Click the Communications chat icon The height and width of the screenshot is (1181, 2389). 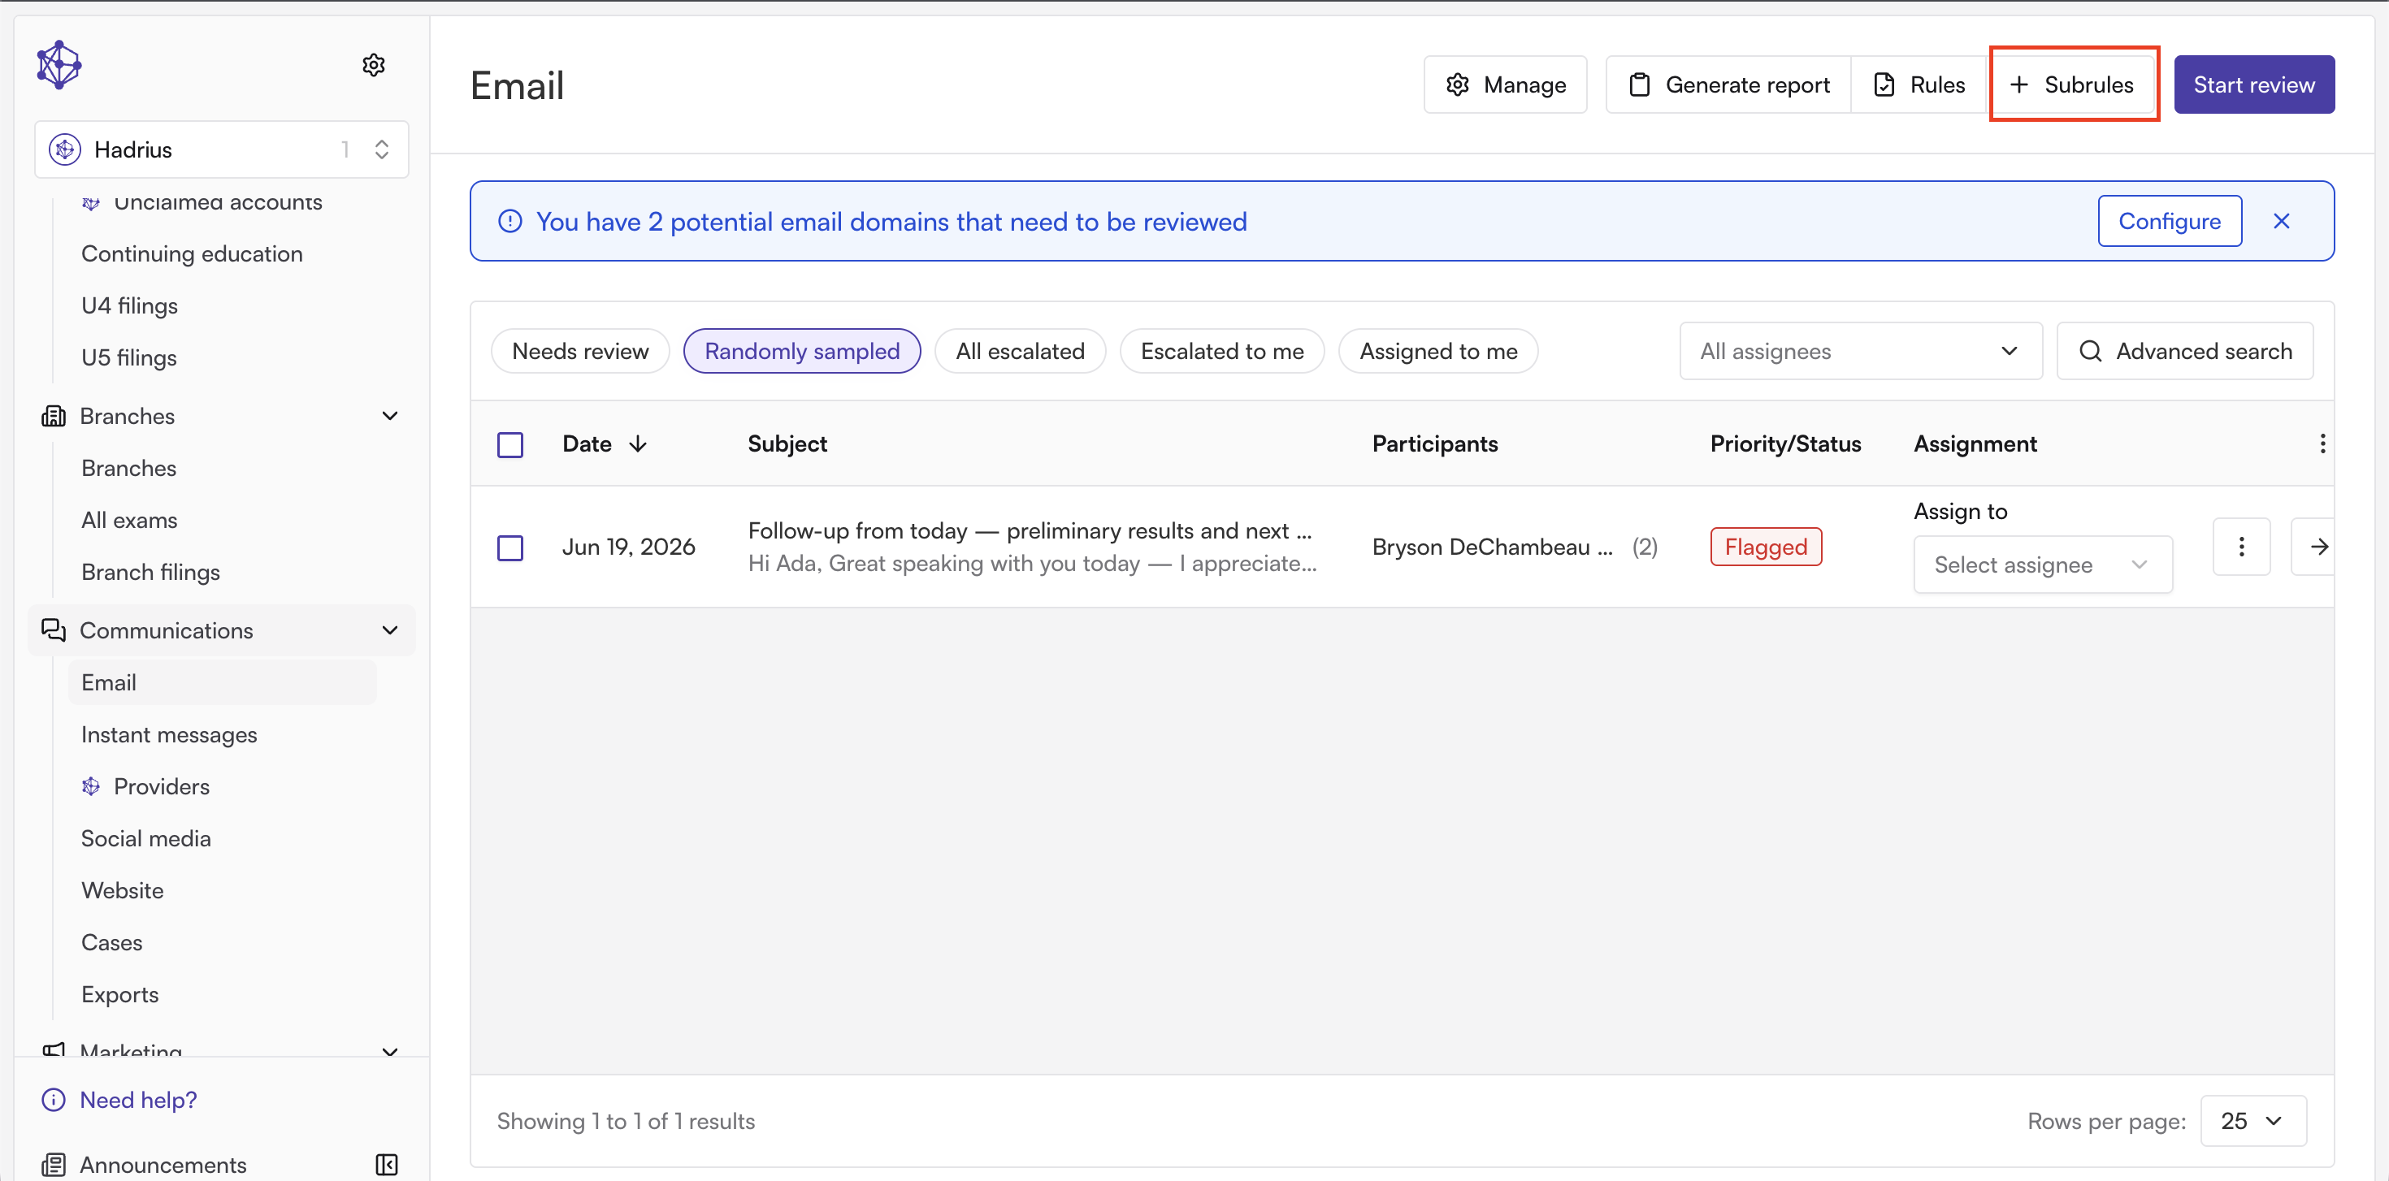[x=54, y=630]
